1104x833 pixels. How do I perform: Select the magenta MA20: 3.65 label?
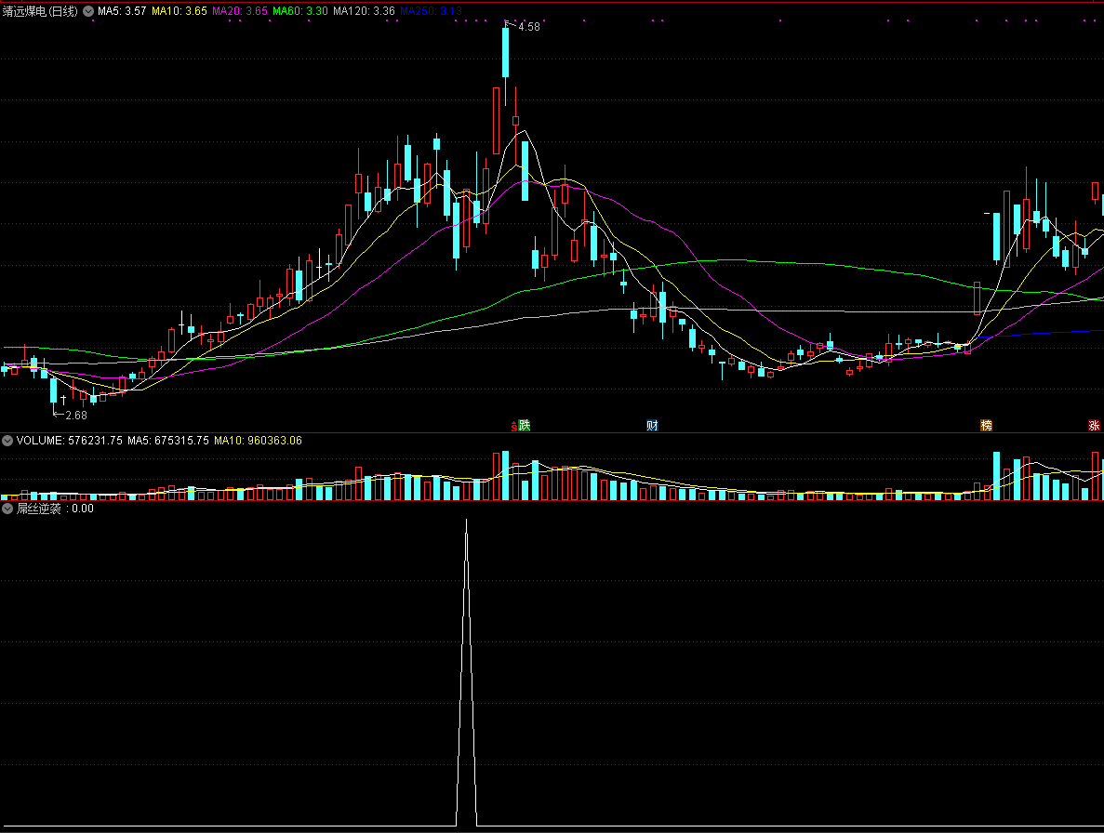click(x=240, y=11)
